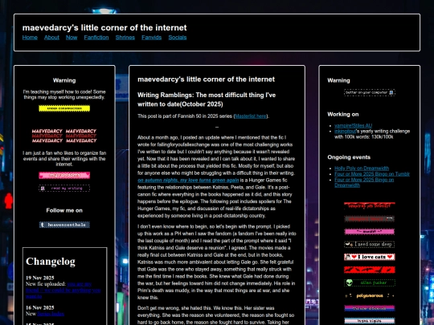The height and width of the screenshot is (325, 434).
Task: Click the paragraph starting 'About a month ago'
Action: 216,177
